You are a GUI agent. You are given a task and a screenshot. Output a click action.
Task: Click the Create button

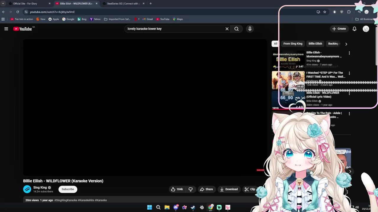tap(339, 29)
